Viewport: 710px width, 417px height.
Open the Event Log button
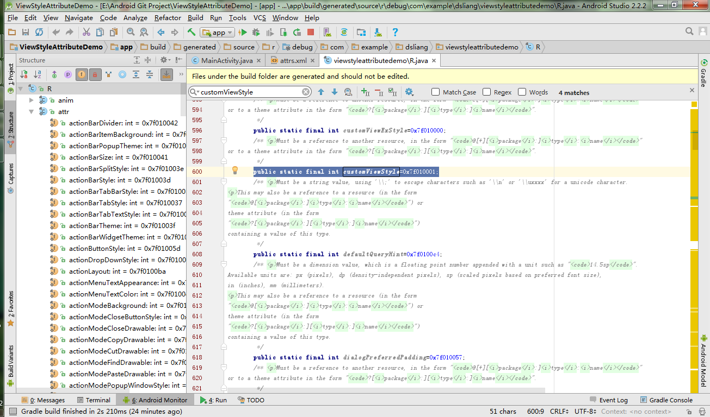point(608,400)
